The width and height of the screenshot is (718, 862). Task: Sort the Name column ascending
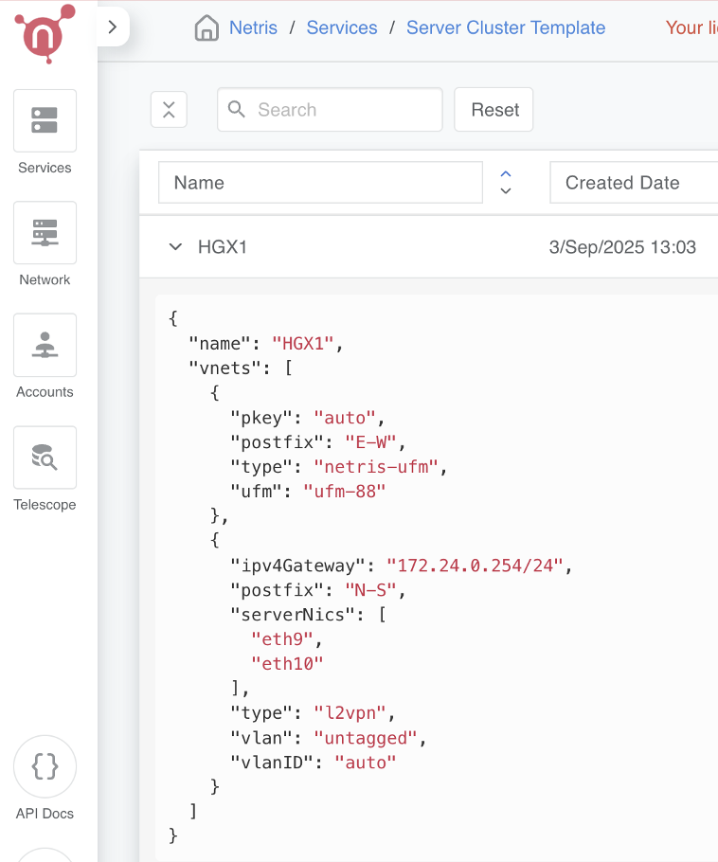(505, 175)
